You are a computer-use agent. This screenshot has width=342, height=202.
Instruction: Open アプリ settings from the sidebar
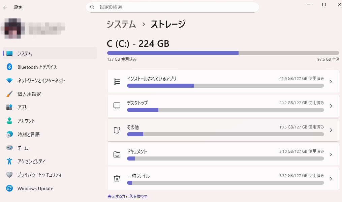[x=25, y=107]
